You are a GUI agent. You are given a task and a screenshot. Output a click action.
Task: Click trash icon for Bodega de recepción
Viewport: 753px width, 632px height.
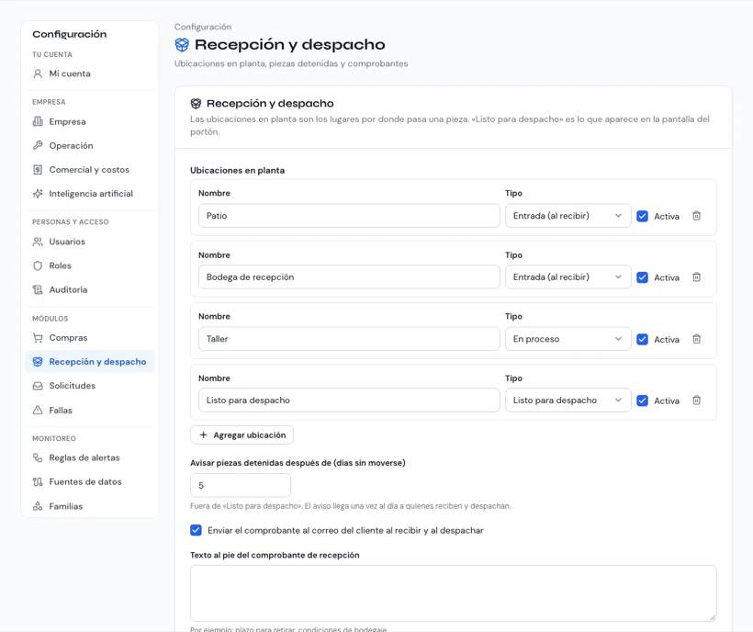click(696, 277)
